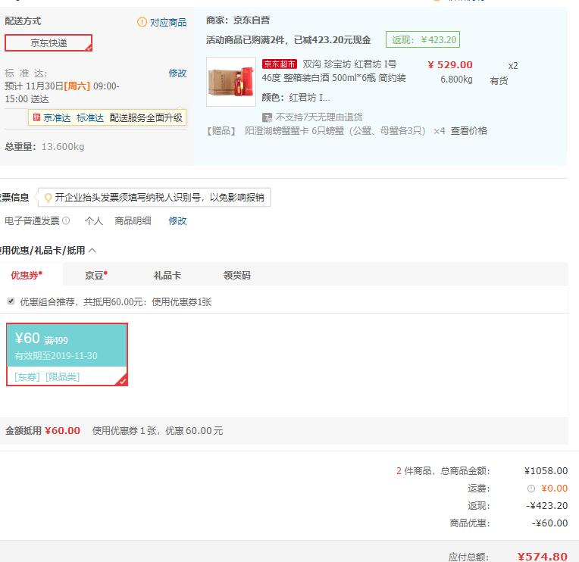This screenshot has height=562, width=579.
Task: Click the lightbulb tip icon for invoices
Action: click(x=48, y=198)
